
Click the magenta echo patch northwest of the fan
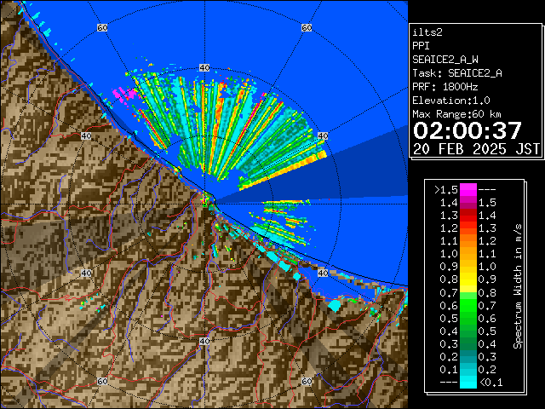click(x=124, y=95)
